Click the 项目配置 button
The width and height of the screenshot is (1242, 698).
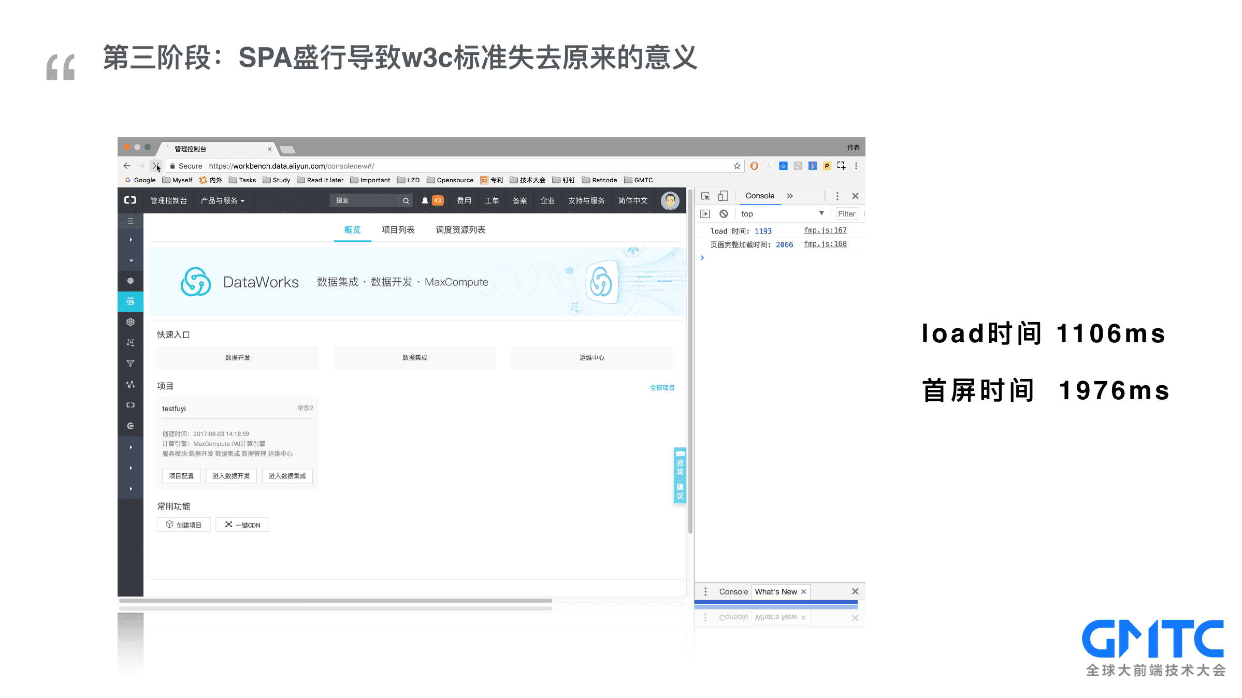(181, 476)
